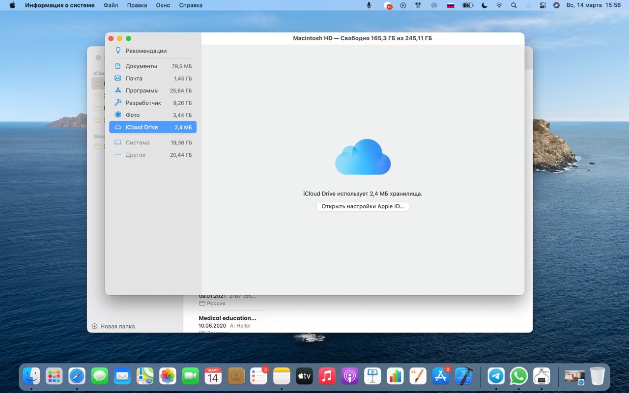The height and width of the screenshot is (393, 629).
Task: Open Spotlight search icon
Action: tap(514, 5)
